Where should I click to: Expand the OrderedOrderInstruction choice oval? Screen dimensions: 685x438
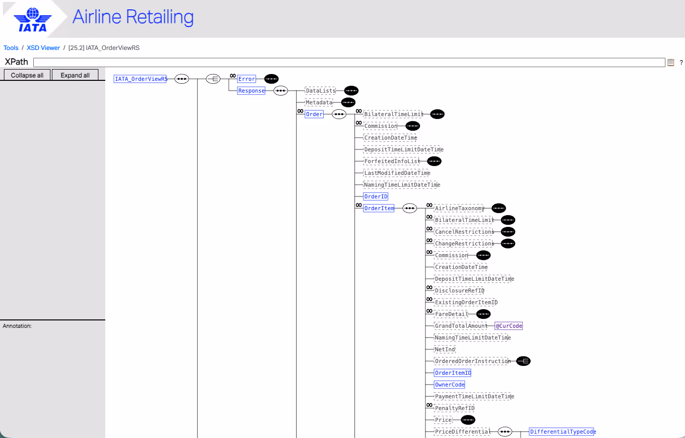tap(523, 361)
